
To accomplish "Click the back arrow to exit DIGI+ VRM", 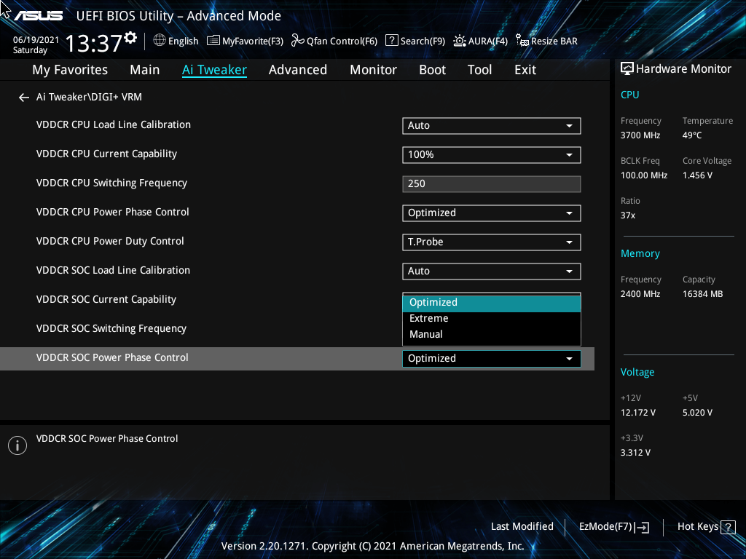I will (x=23, y=97).
